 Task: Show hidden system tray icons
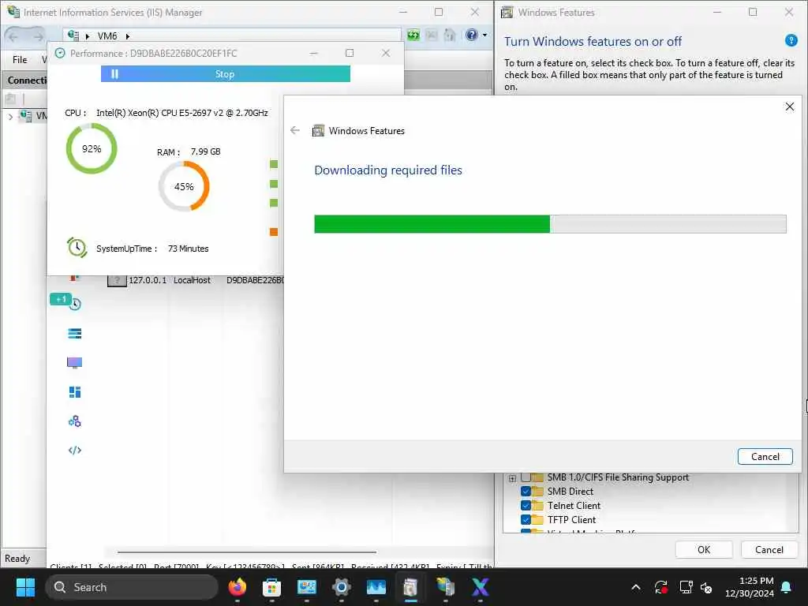pyautogui.click(x=636, y=587)
